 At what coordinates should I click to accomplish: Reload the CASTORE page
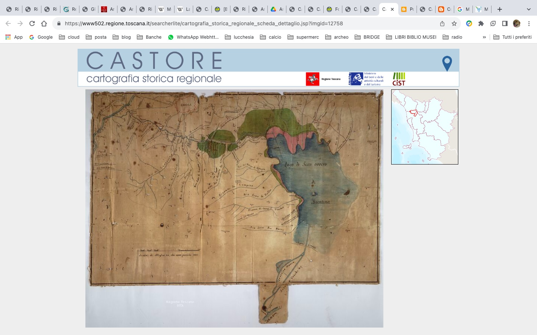pos(32,23)
